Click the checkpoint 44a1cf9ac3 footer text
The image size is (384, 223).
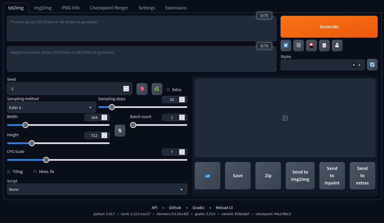tap(273, 214)
